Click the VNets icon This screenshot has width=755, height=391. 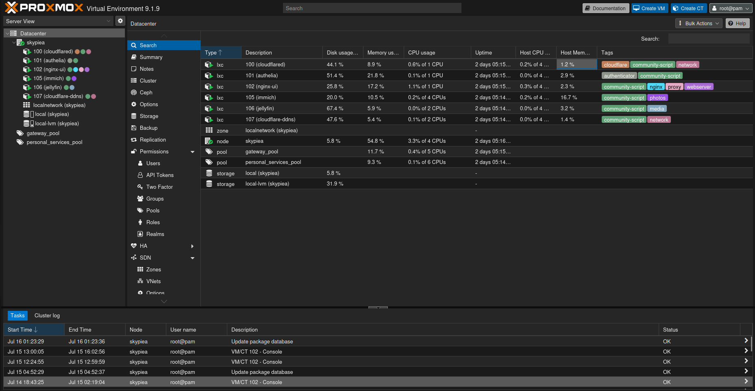[140, 281]
